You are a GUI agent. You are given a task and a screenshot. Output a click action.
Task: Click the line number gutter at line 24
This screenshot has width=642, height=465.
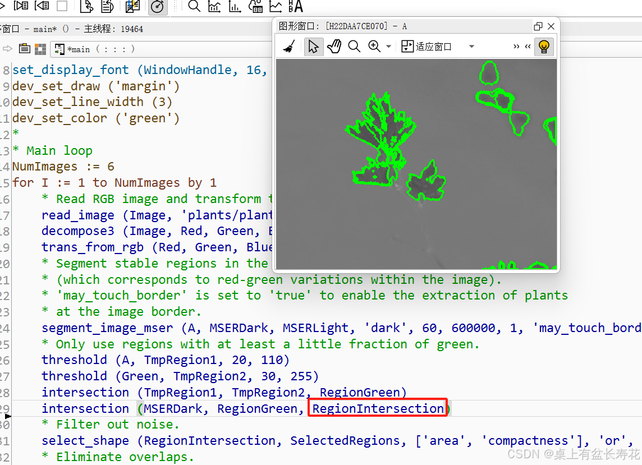(x=5, y=328)
